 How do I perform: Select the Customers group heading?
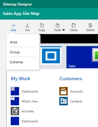tap(71, 79)
